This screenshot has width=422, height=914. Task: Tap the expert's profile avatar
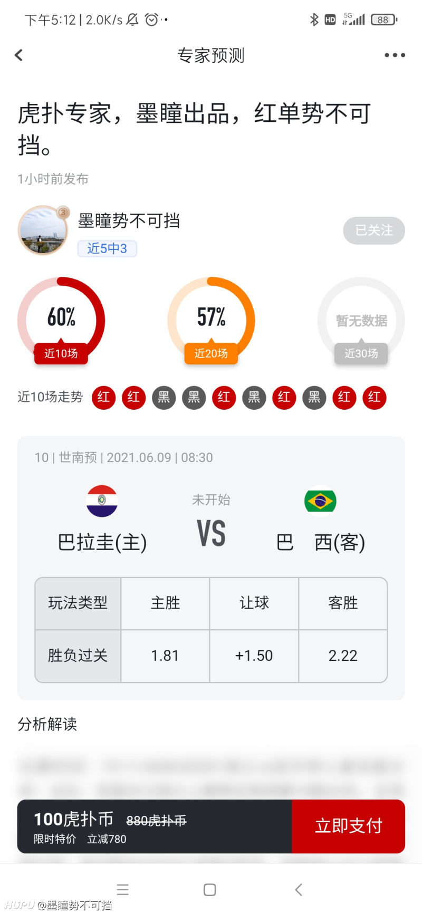(43, 230)
